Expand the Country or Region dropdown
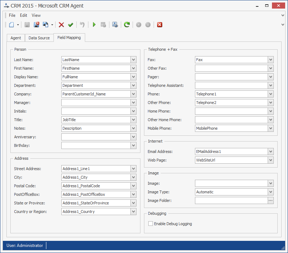The image size is (288, 253). pyautogui.click(x=134, y=212)
